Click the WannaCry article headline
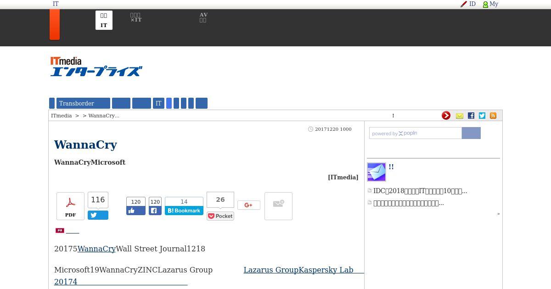Viewport: 551px width, 289px height. (85, 144)
